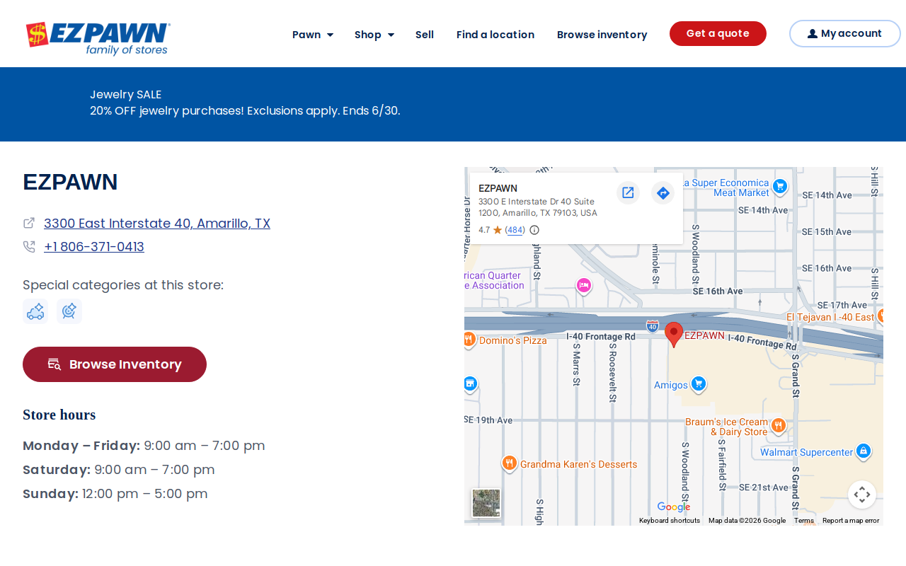Click the red EZPAWN map pin
The image size is (906, 566).
(674, 334)
